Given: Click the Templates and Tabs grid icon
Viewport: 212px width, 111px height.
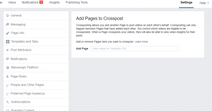Looking at the screenshot, I should point(8,42).
